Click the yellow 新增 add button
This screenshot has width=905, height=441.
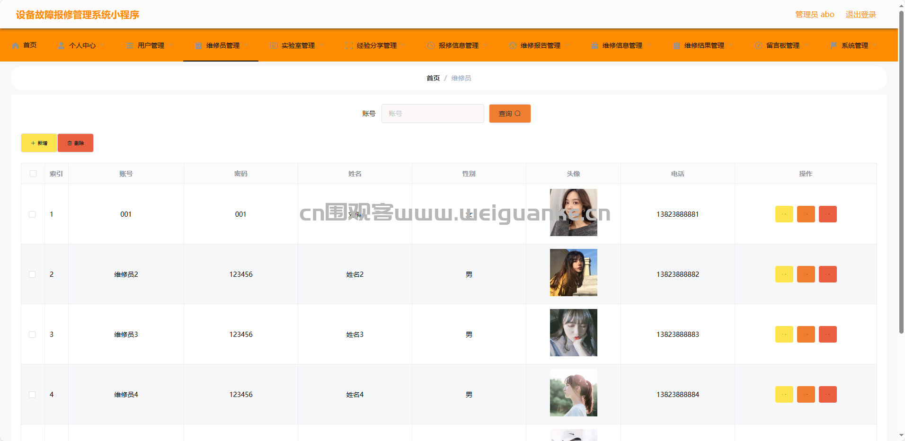tap(39, 143)
